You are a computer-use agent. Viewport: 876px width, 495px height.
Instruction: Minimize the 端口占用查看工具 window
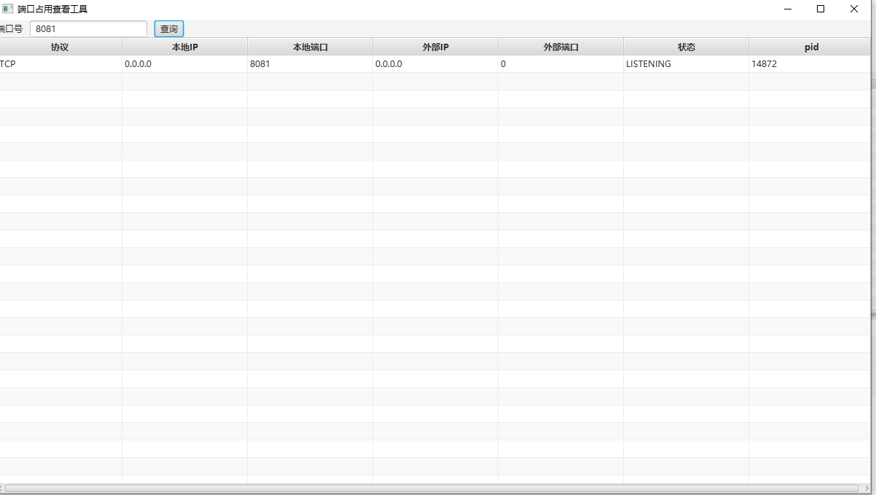tap(788, 9)
